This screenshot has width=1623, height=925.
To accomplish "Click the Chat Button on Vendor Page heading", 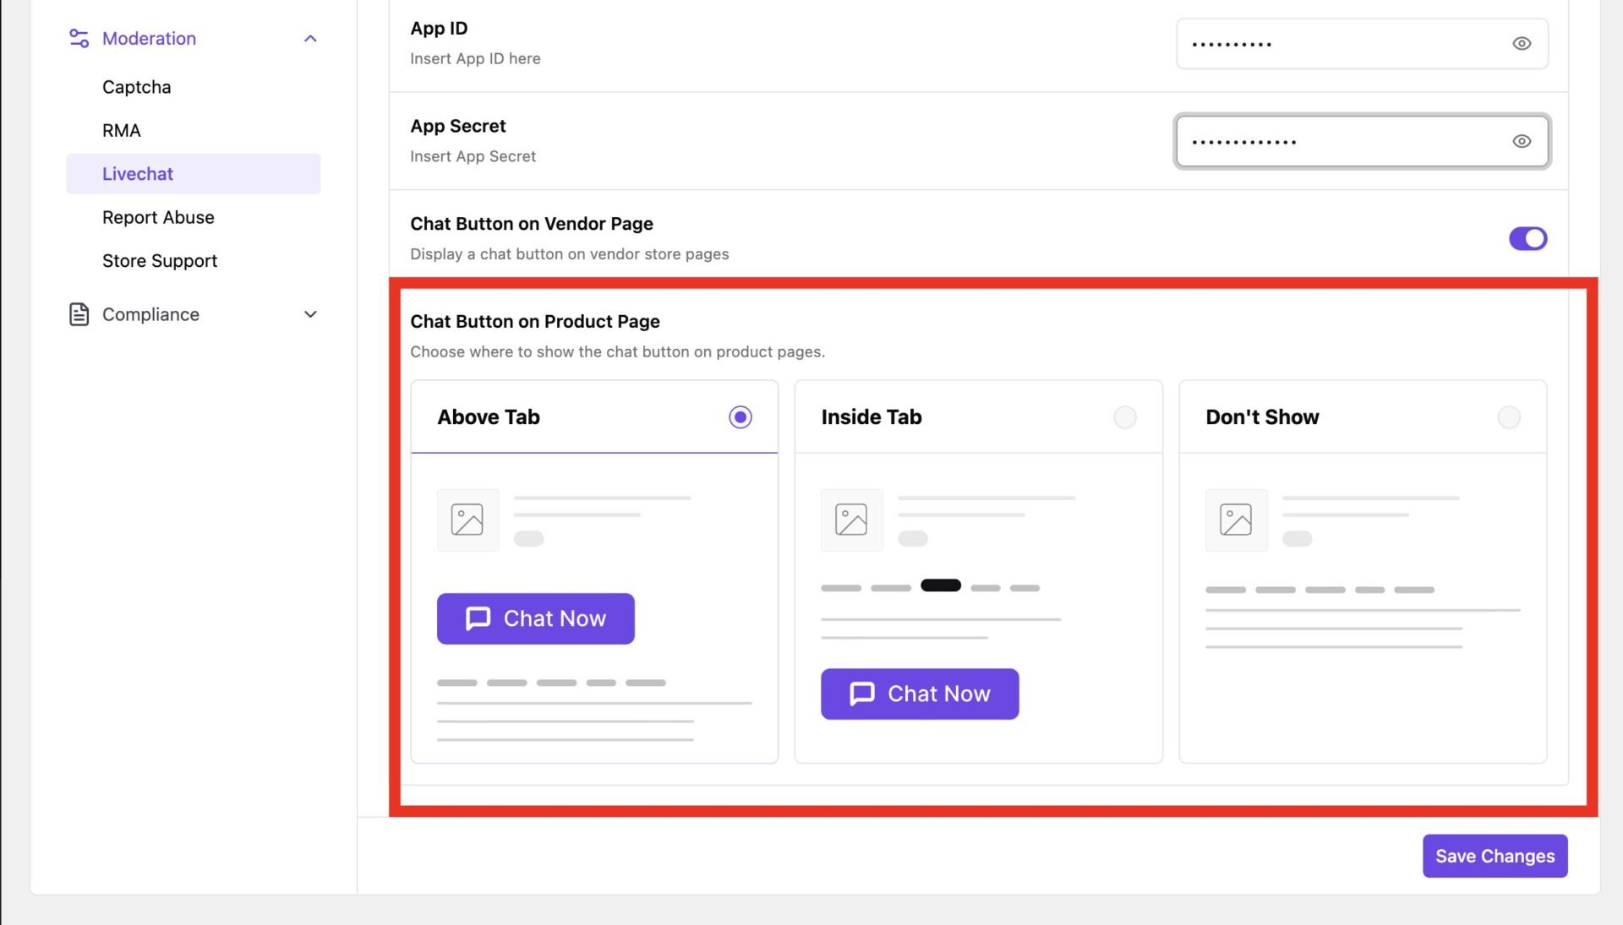I will [532, 224].
